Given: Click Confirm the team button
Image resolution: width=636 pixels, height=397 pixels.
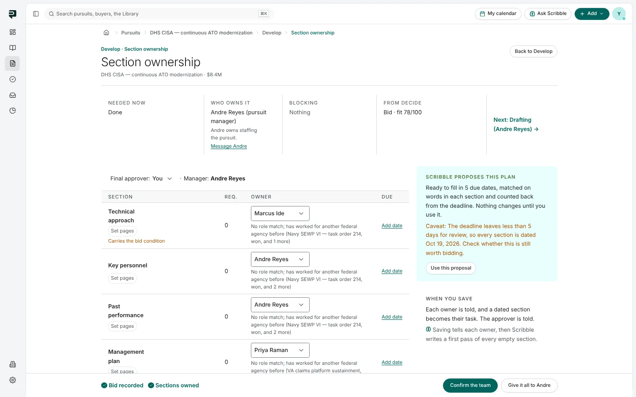Looking at the screenshot, I should pyautogui.click(x=470, y=385).
